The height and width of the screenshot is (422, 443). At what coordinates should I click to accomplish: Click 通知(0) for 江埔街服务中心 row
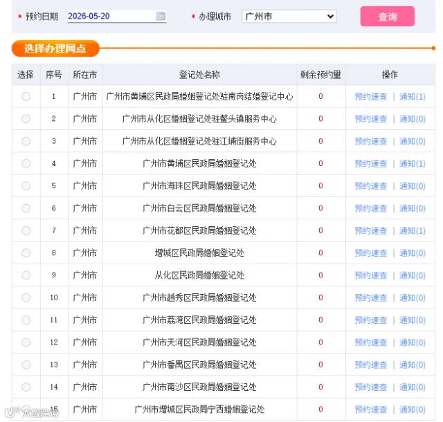click(x=413, y=141)
